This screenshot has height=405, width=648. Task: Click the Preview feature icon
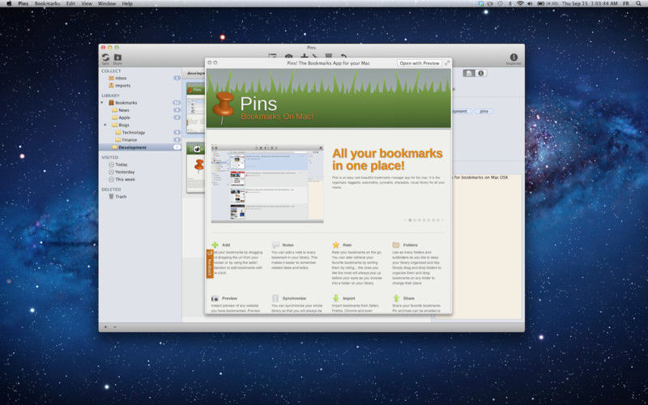(x=215, y=298)
